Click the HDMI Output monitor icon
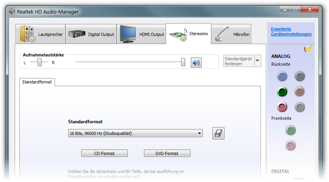329x182 pixels. pyautogui.click(x=128, y=34)
